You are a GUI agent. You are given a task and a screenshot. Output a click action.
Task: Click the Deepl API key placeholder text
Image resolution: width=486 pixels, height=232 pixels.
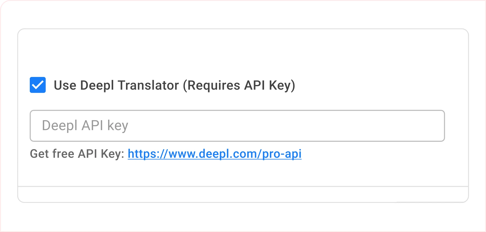pyautogui.click(x=85, y=125)
